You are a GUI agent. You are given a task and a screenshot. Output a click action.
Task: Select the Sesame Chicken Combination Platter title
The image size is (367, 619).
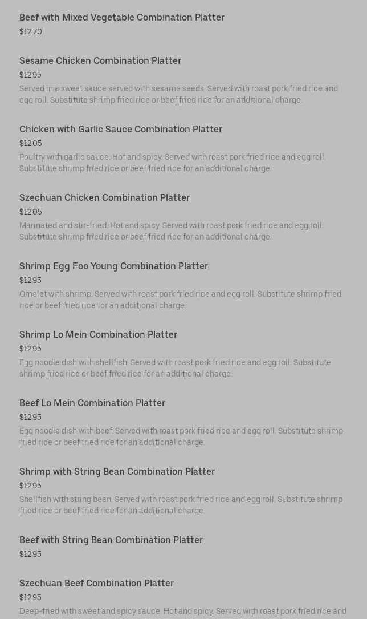(100, 61)
